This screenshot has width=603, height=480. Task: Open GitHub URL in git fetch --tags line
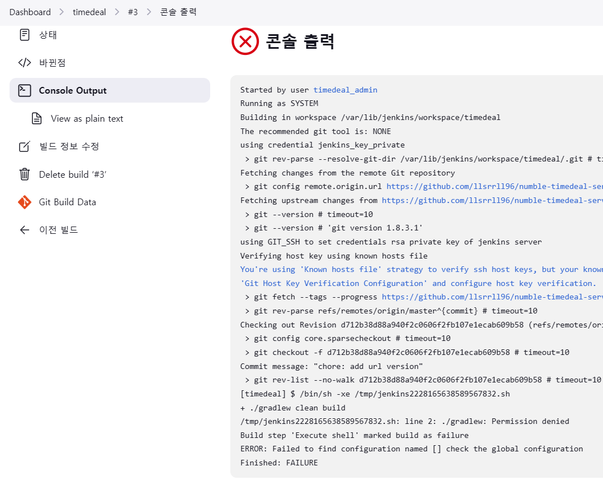(x=492, y=297)
